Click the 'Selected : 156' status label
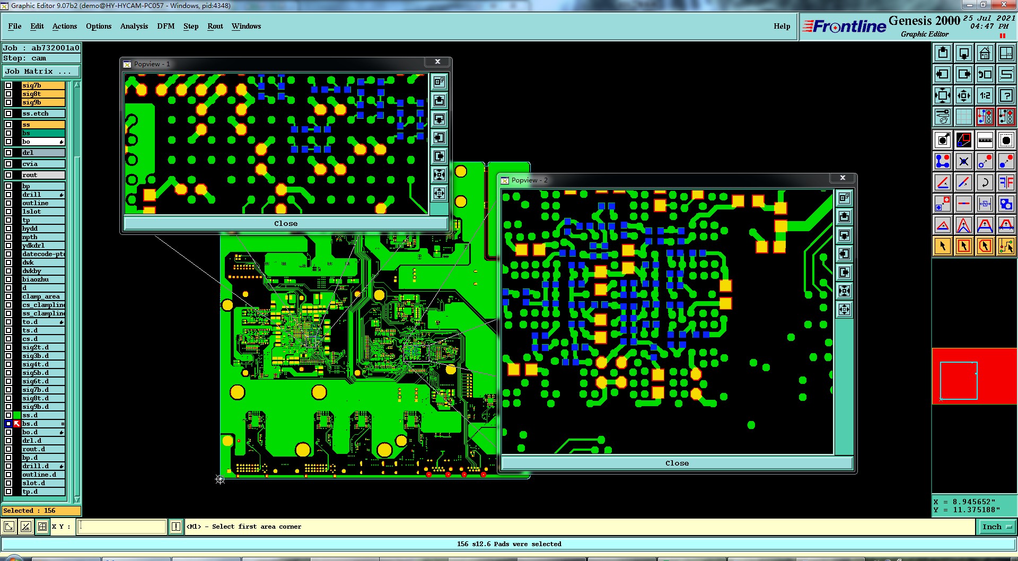 pos(41,511)
